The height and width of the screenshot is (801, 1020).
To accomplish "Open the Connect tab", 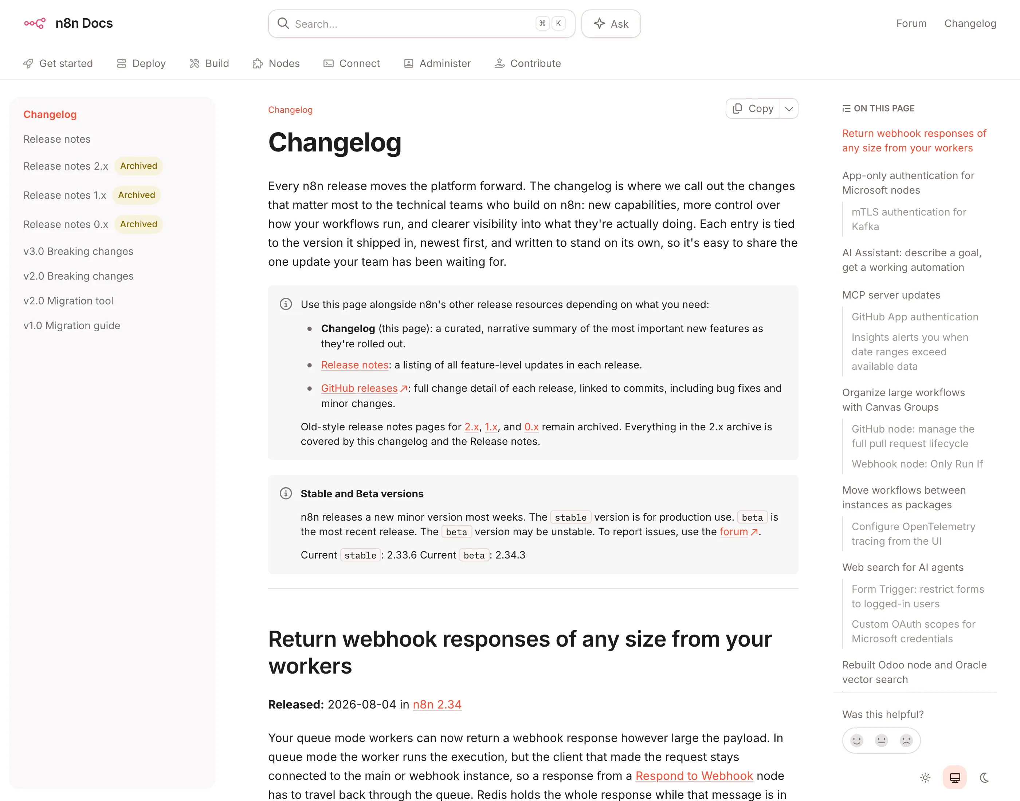I will pyautogui.click(x=352, y=63).
